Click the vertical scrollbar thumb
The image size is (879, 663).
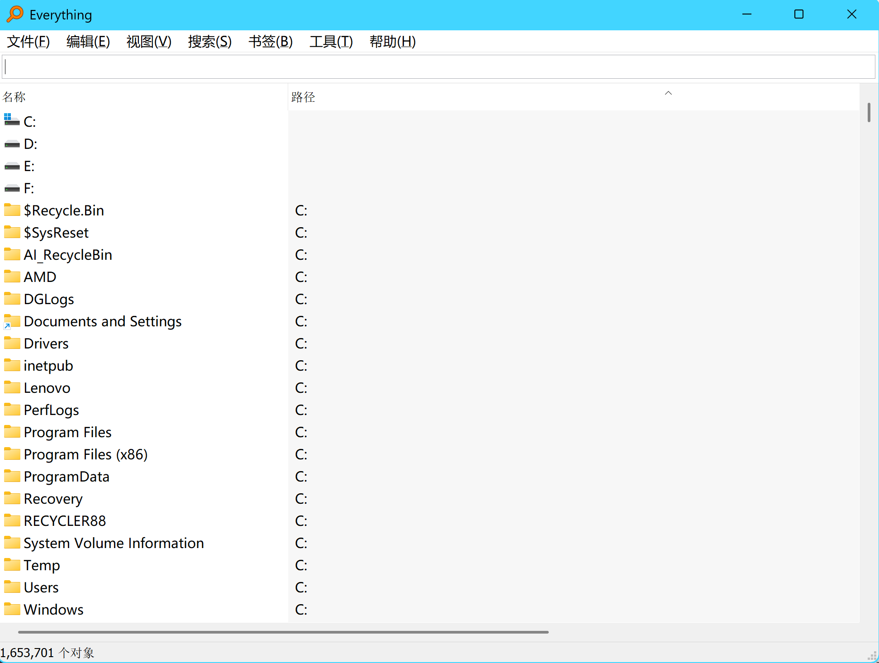pyautogui.click(x=869, y=112)
